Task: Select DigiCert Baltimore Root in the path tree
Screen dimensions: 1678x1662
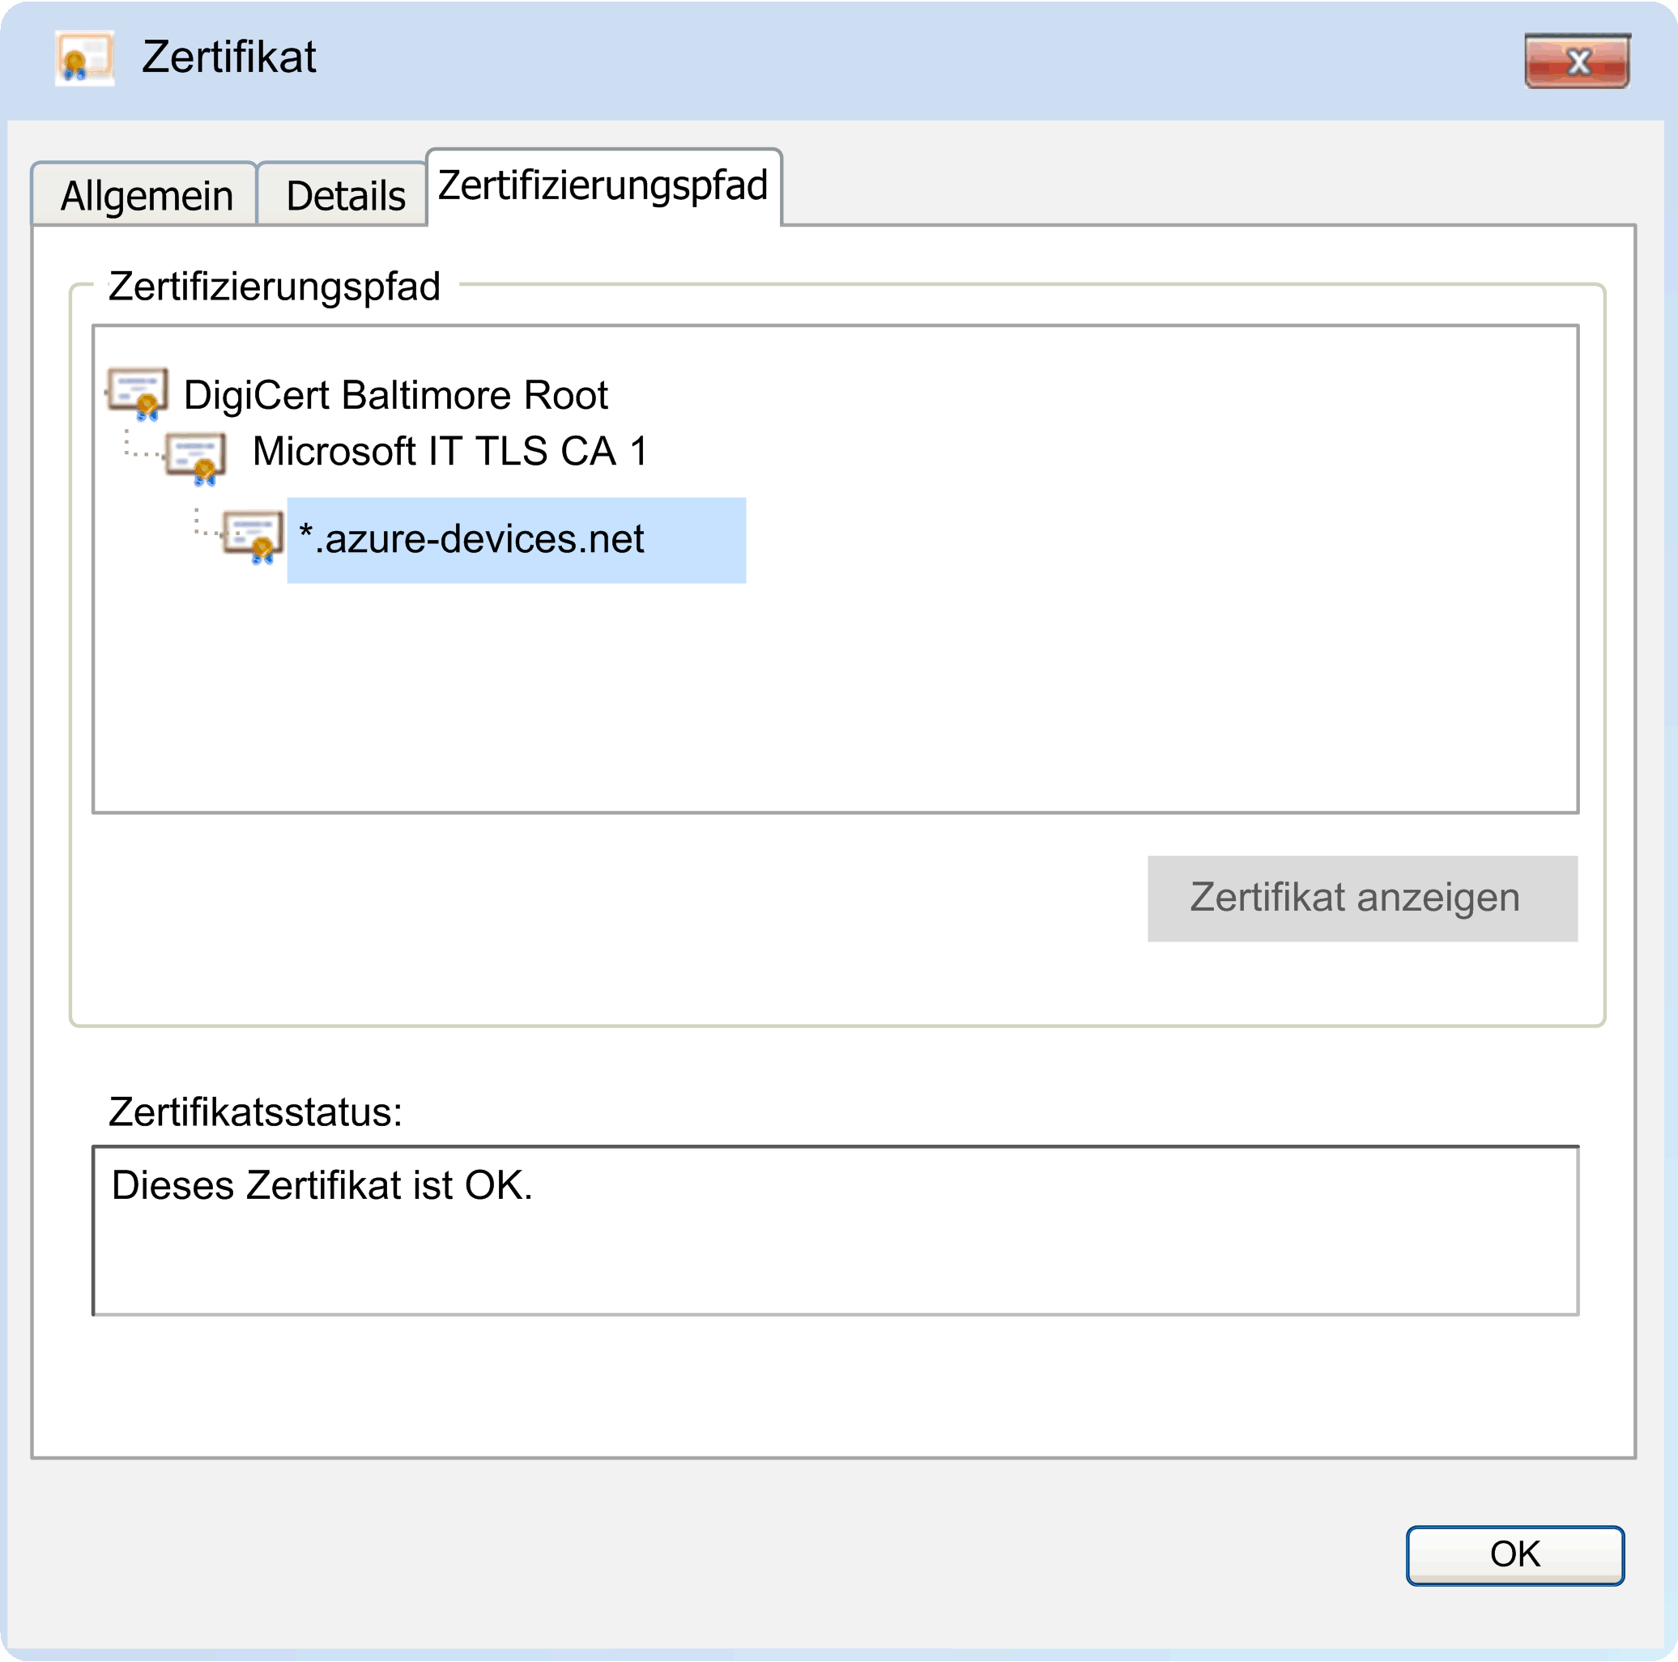Action: tap(395, 395)
